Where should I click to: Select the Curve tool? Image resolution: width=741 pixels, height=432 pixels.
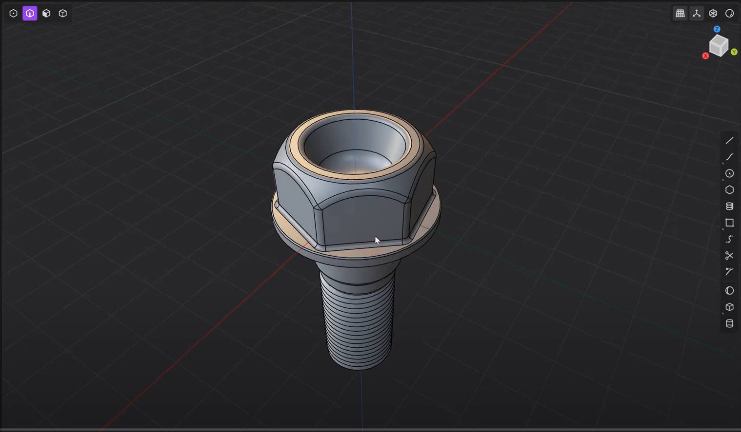(729, 157)
